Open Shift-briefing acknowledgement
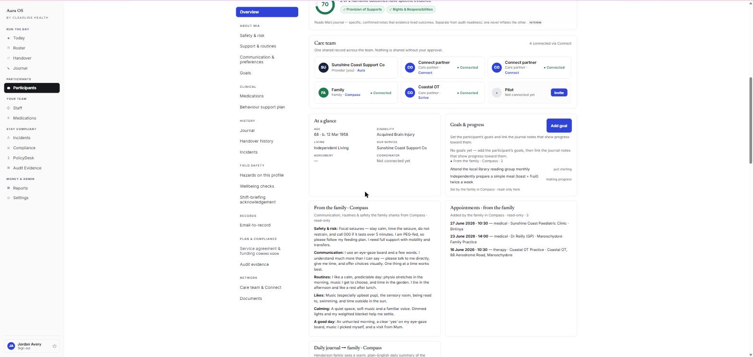The width and height of the screenshot is (753, 357). (258, 200)
